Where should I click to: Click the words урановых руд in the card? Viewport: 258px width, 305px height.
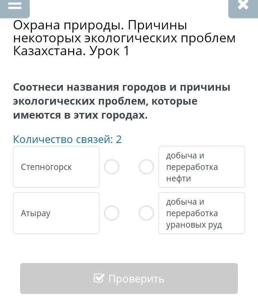[194, 225]
